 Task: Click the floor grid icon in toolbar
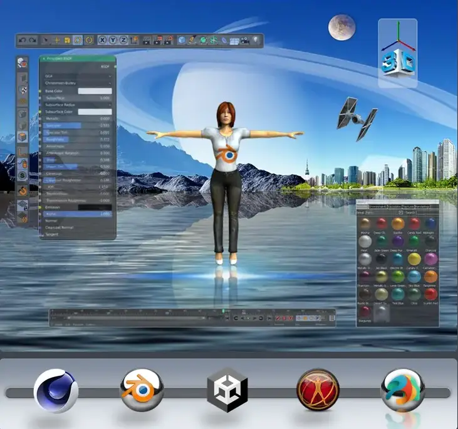[234, 41]
